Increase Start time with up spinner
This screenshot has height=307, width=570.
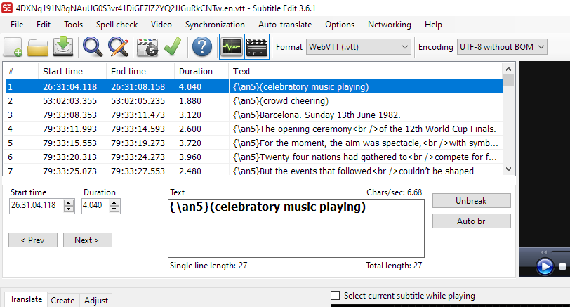[68, 202]
